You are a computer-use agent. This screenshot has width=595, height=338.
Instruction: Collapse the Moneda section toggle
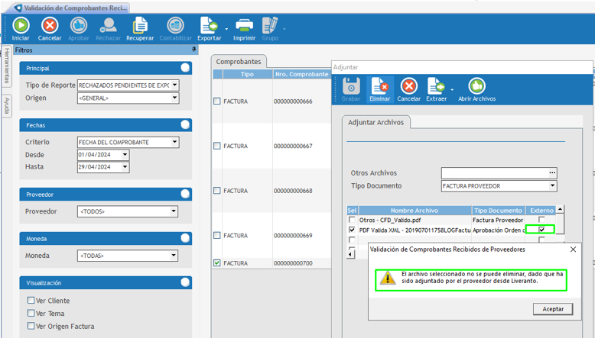click(x=185, y=238)
